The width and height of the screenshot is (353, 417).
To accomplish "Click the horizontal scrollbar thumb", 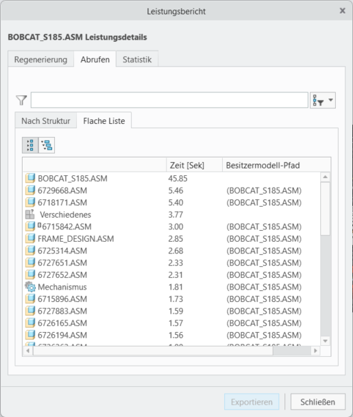I will [x=153, y=351].
